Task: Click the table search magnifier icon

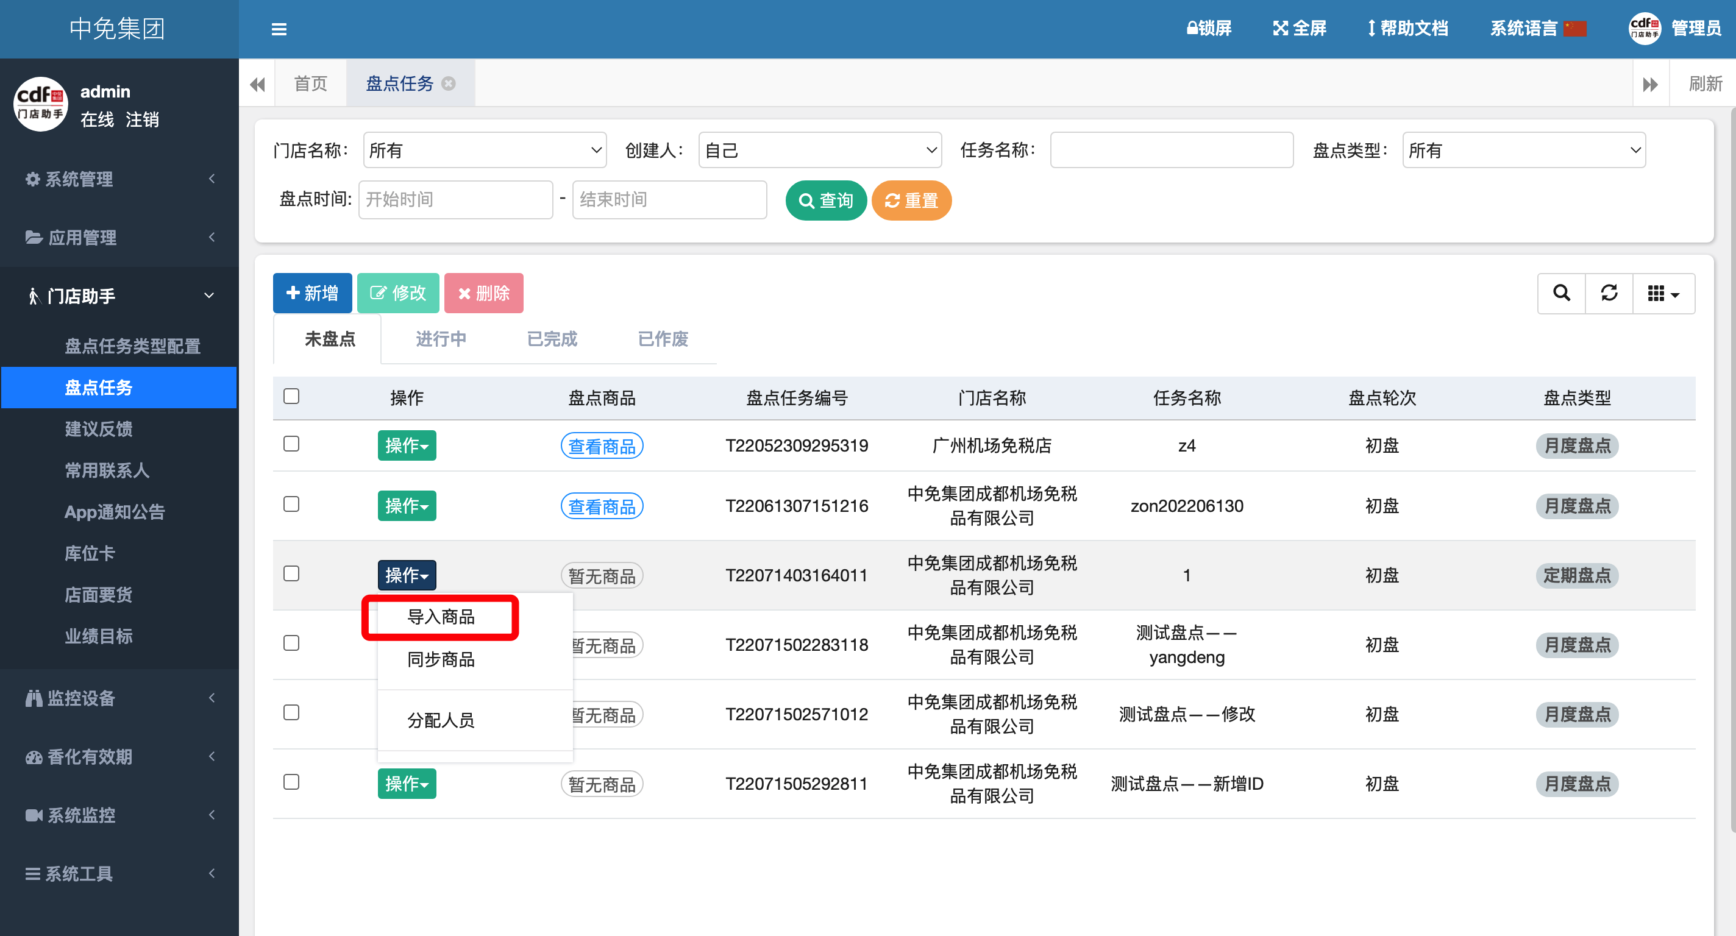Action: pos(1561,293)
